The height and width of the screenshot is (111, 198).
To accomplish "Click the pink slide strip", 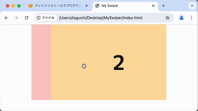I will click(41, 62).
